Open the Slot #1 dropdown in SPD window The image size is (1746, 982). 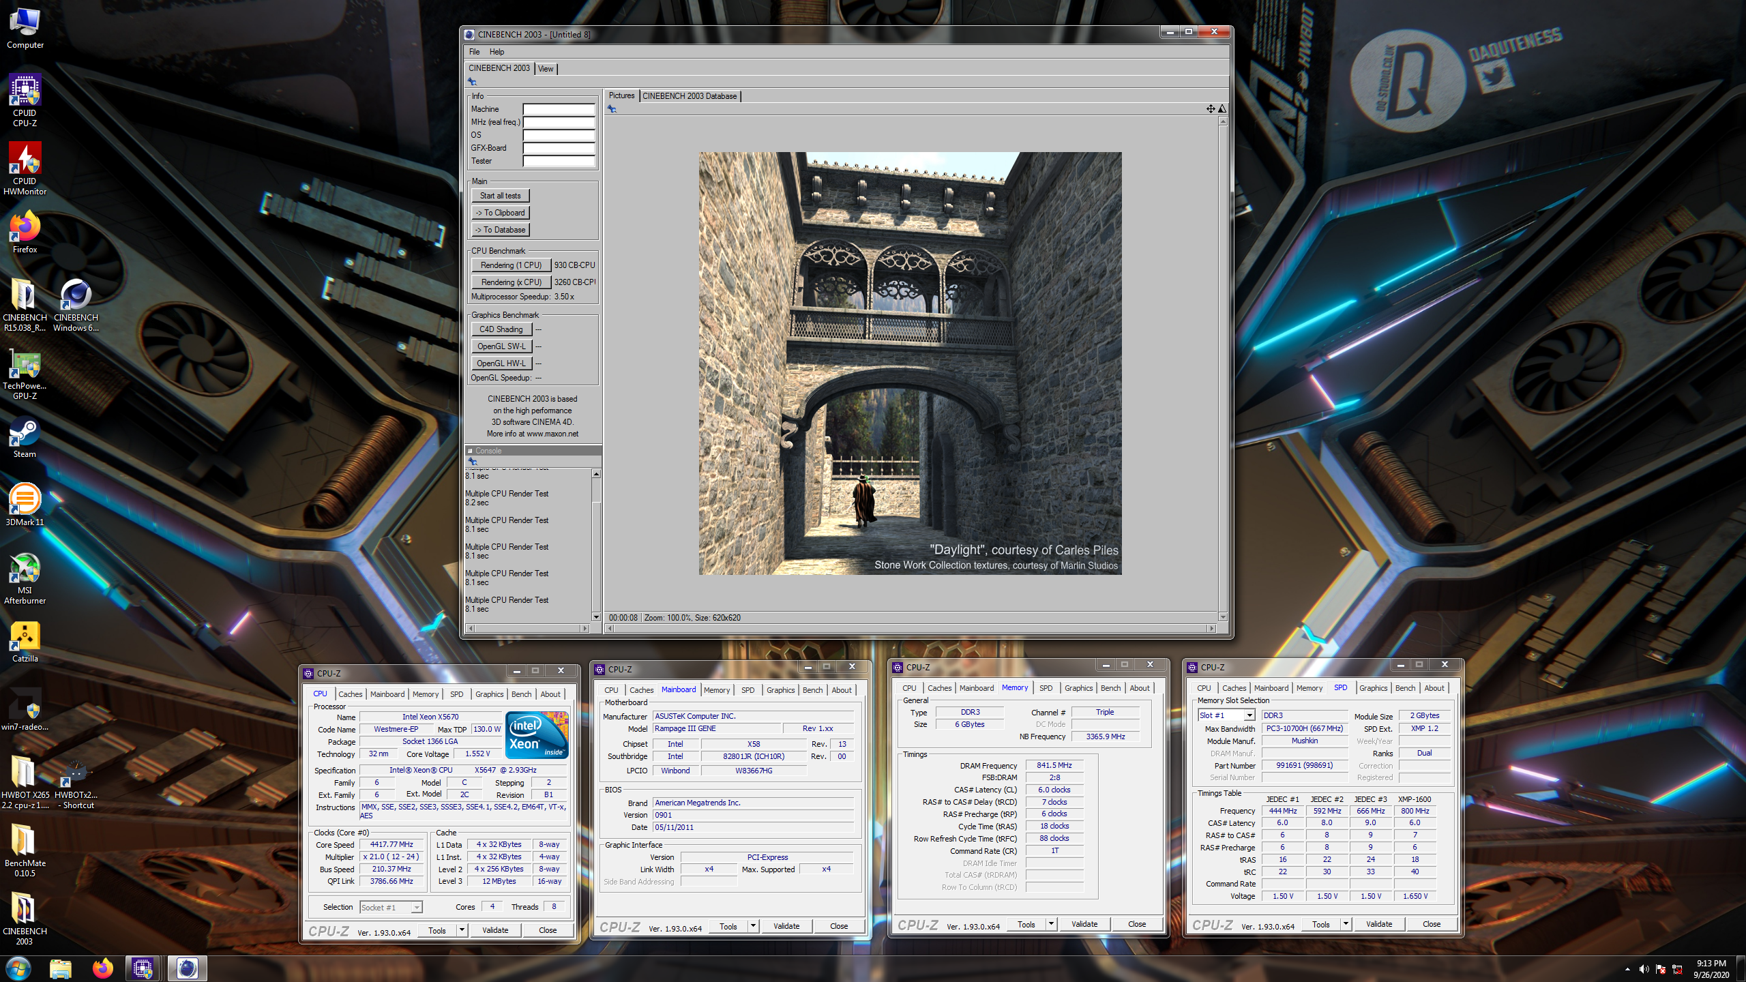click(1249, 715)
